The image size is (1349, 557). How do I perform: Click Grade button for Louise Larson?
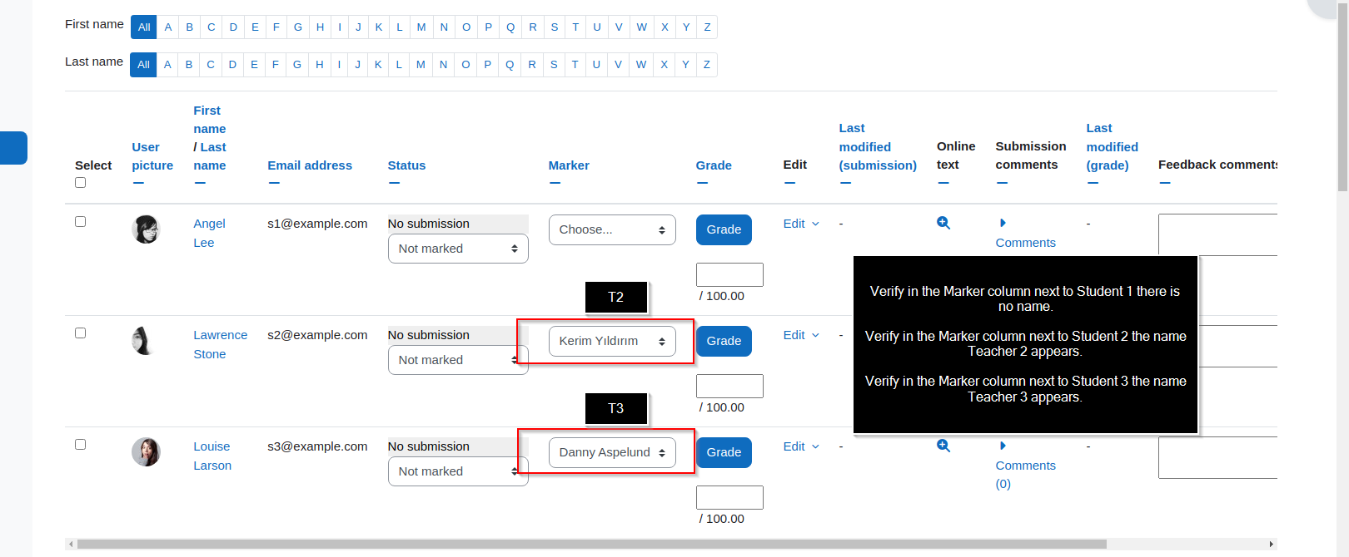pos(724,452)
